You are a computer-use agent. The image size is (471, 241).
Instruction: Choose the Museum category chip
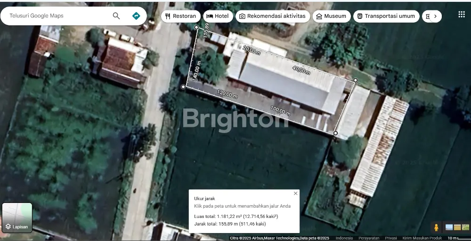pos(331,16)
